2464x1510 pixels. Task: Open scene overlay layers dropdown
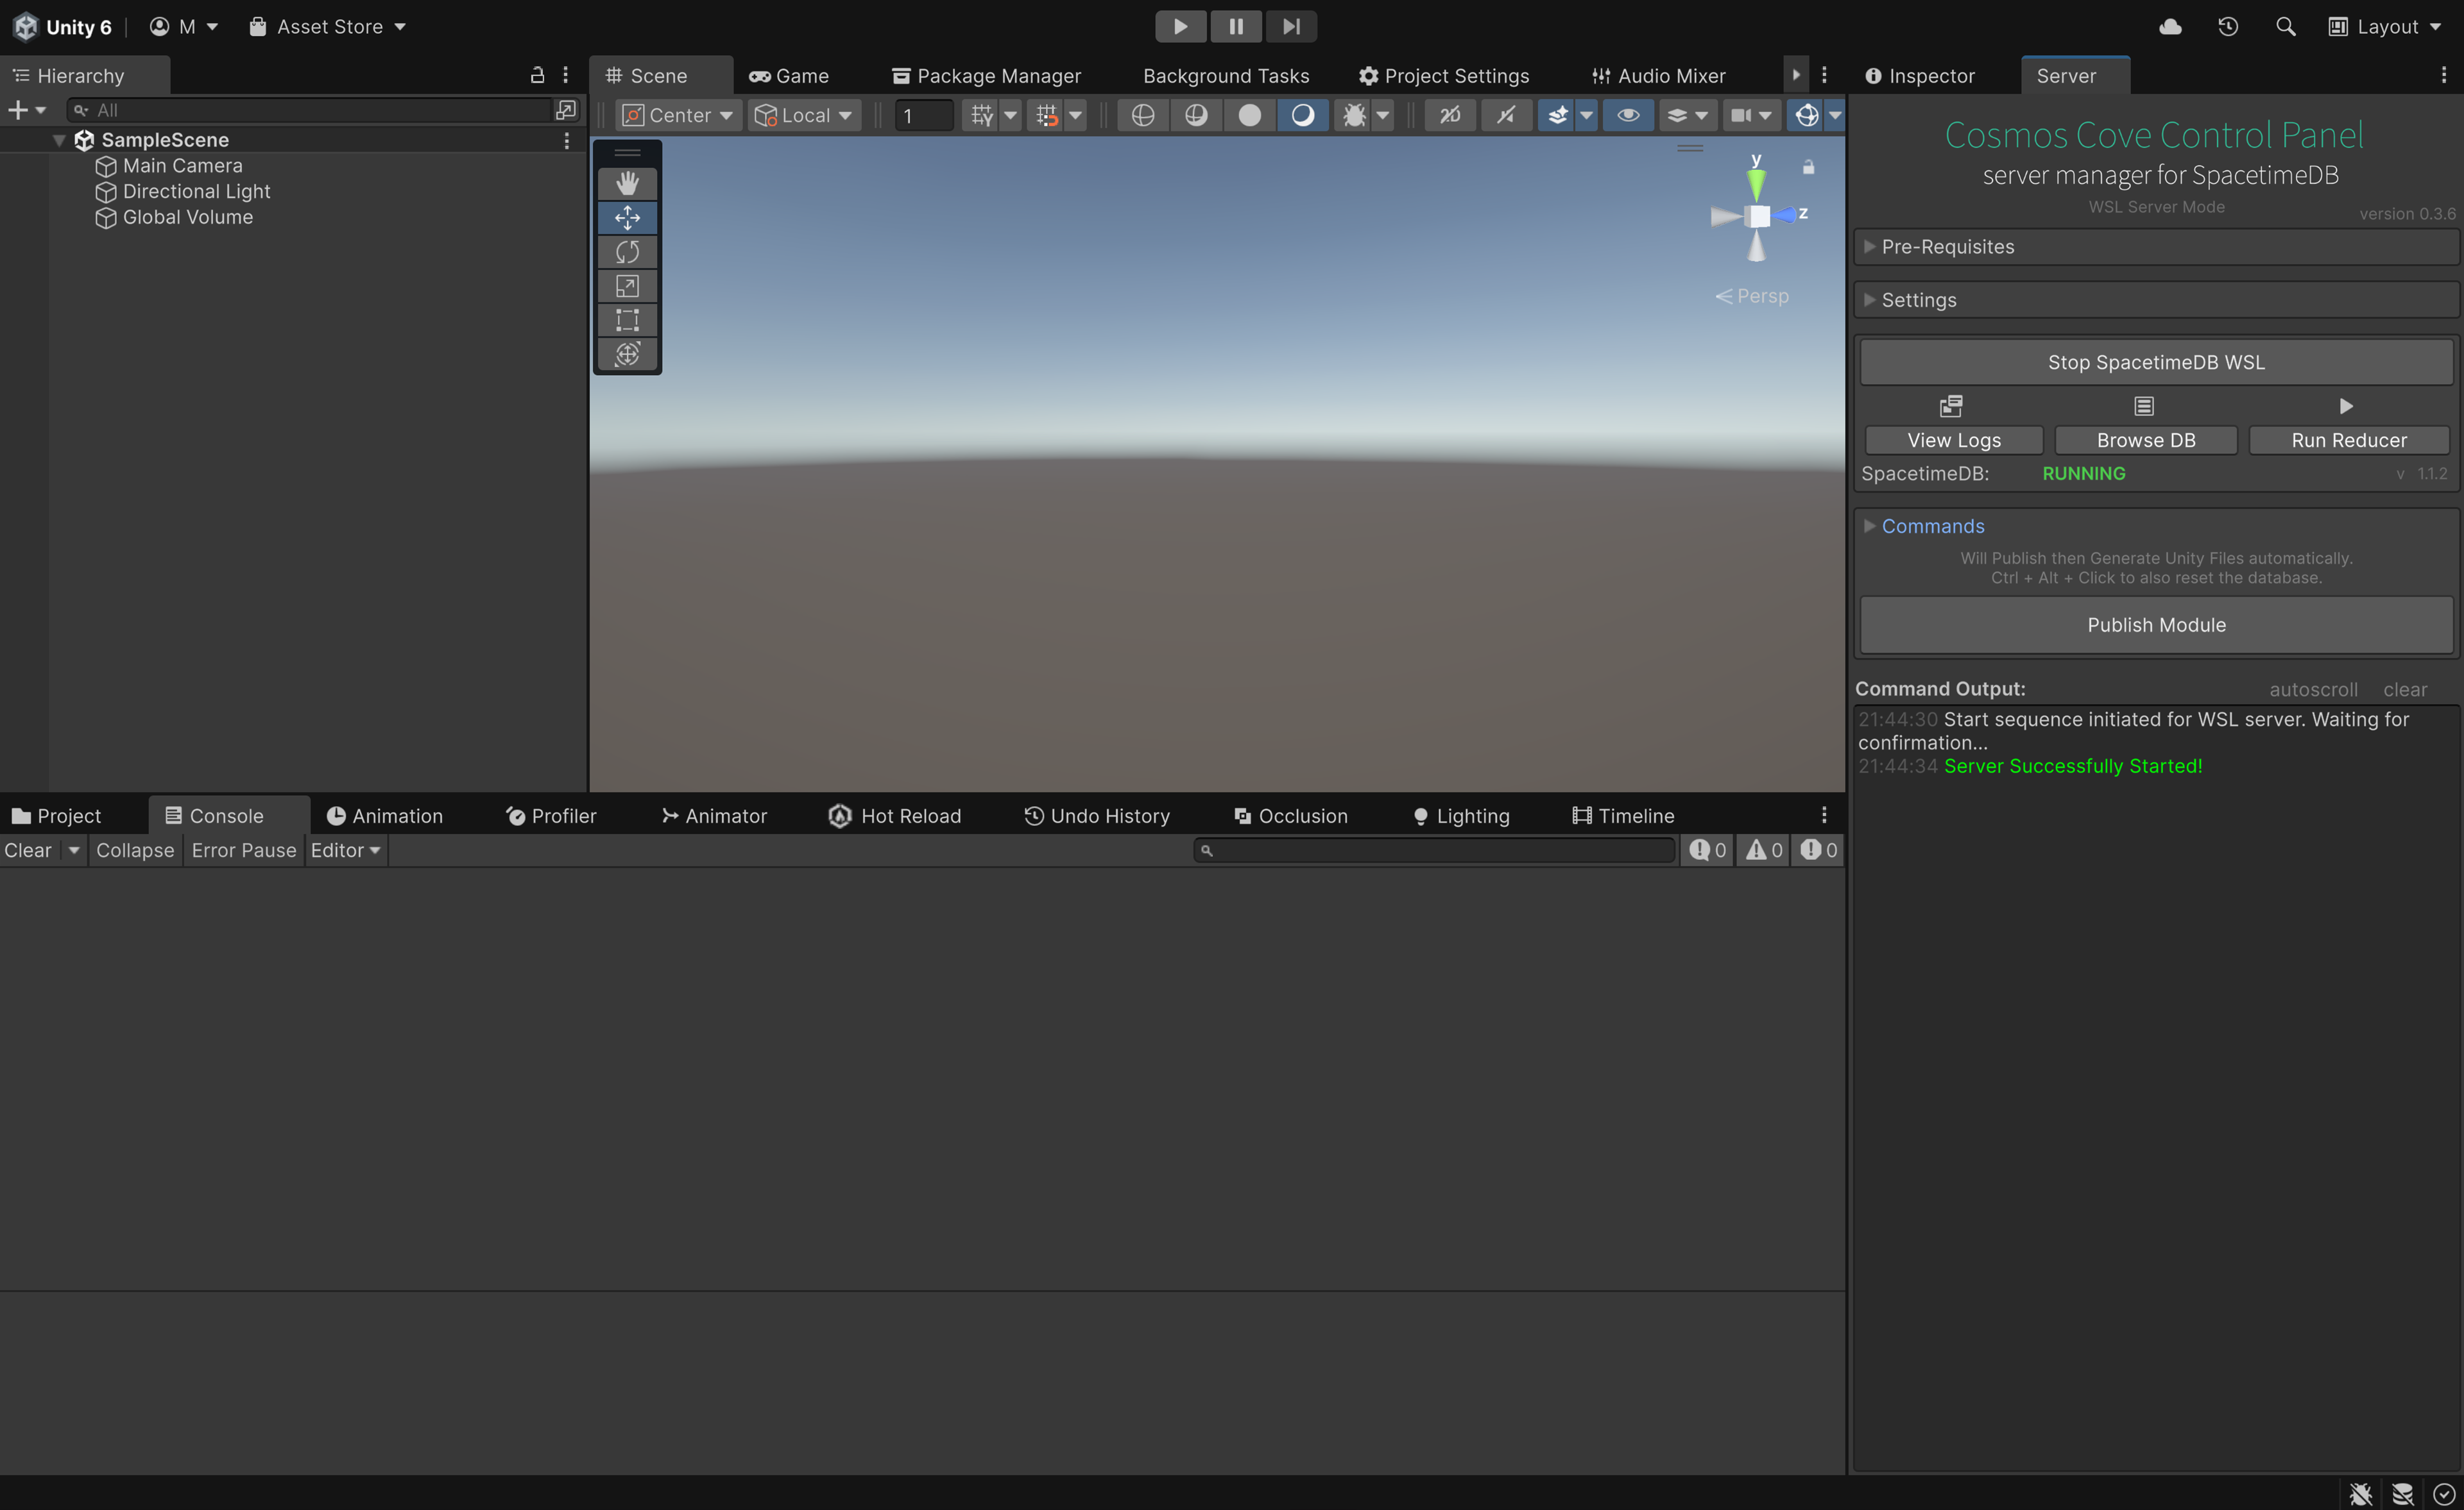click(1687, 115)
